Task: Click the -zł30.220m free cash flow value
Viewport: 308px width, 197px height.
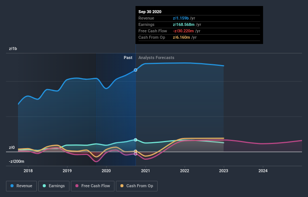Action: pyautogui.click(x=183, y=31)
